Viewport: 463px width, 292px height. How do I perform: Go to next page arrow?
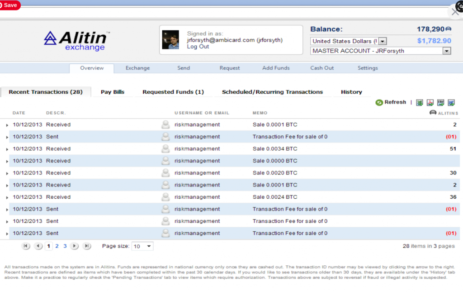coord(75,246)
